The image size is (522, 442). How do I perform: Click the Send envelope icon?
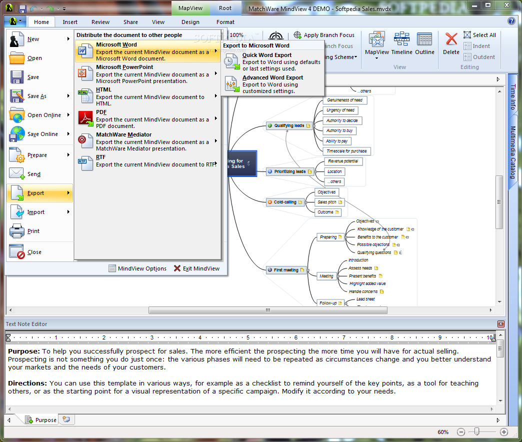(16, 173)
